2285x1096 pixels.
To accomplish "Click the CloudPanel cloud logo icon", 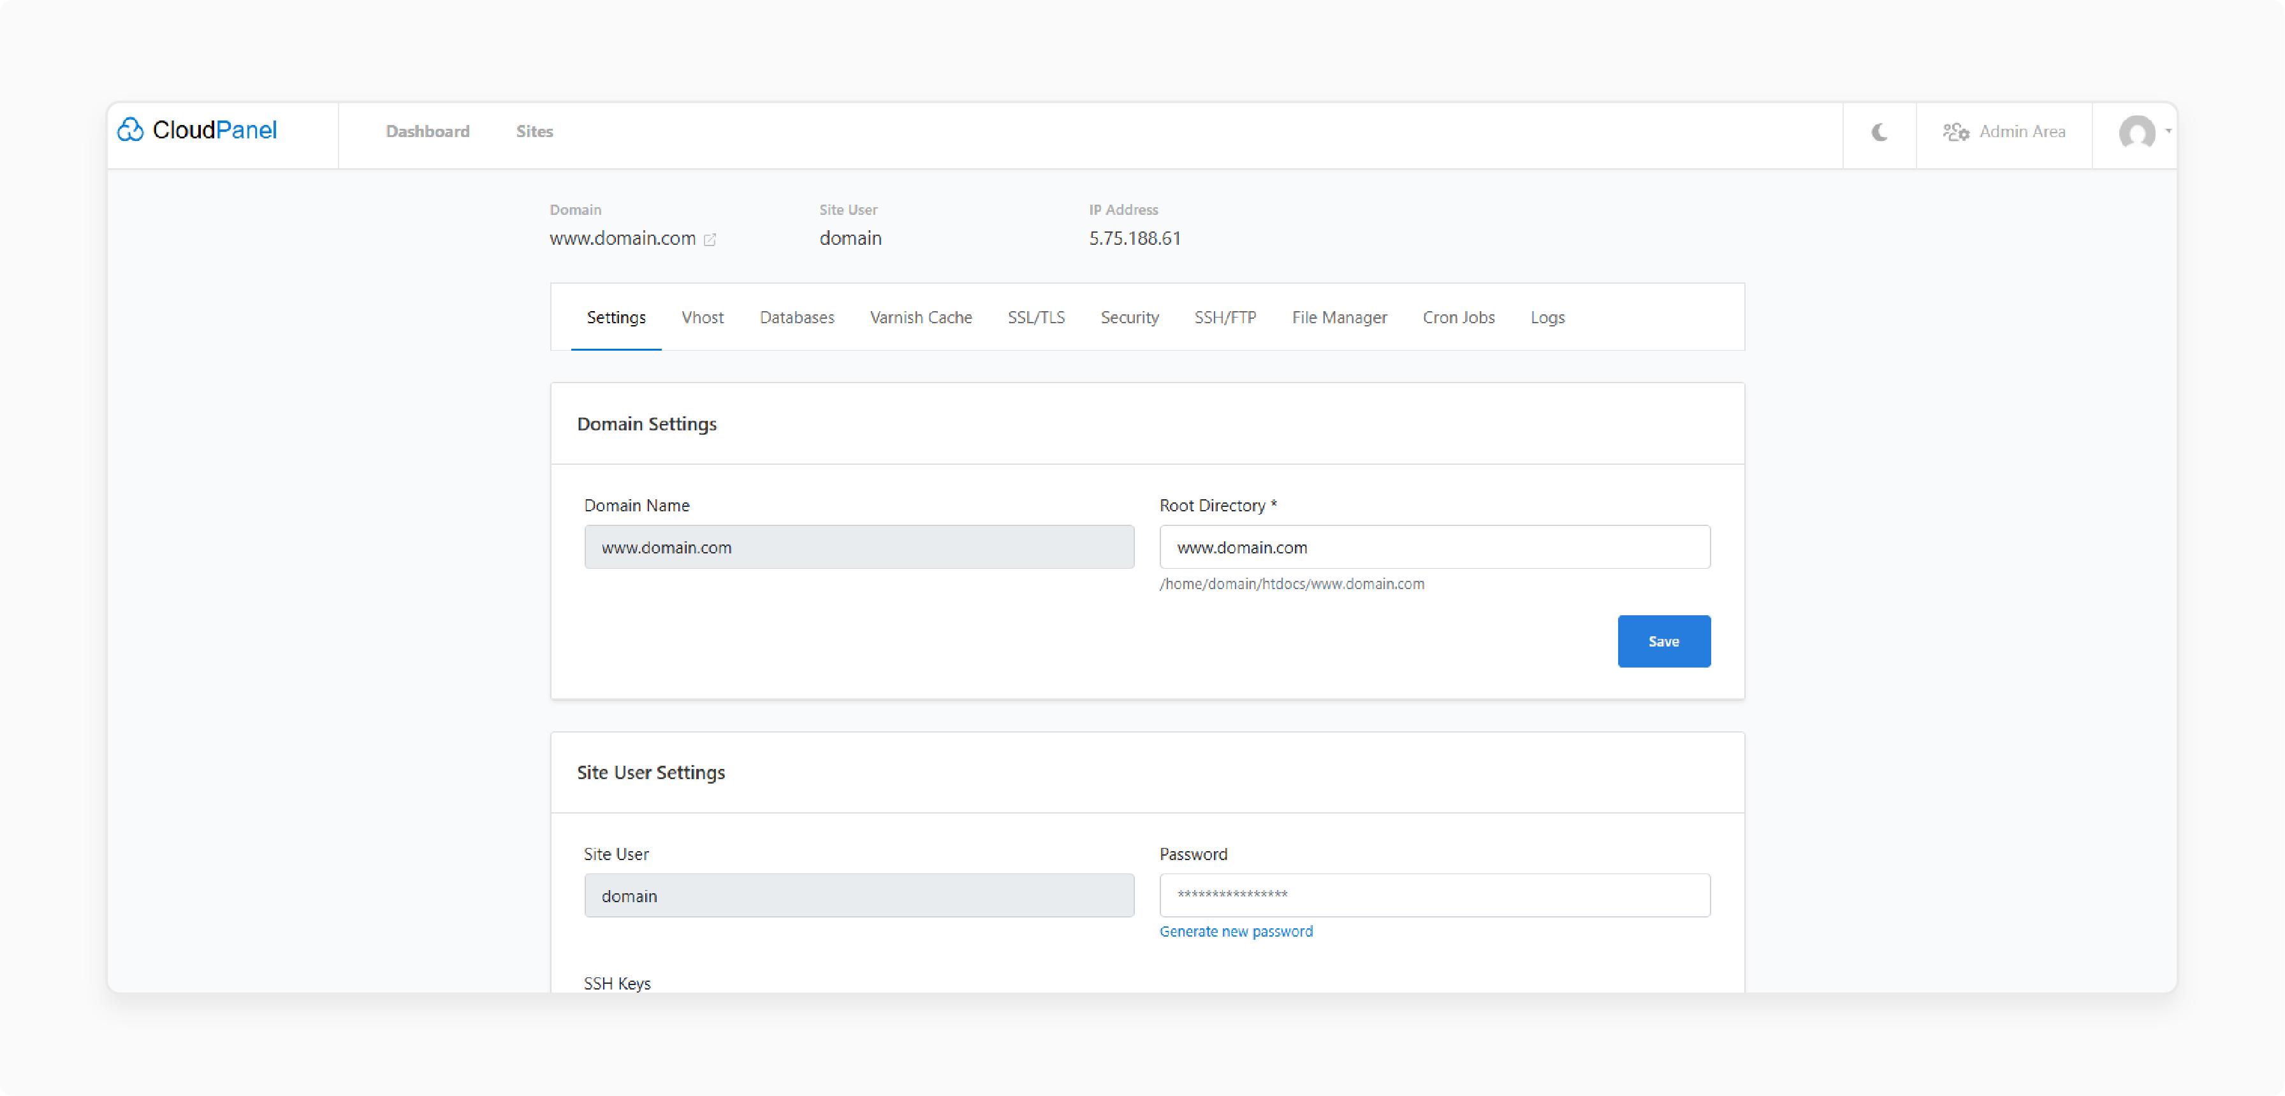I will tap(131, 130).
